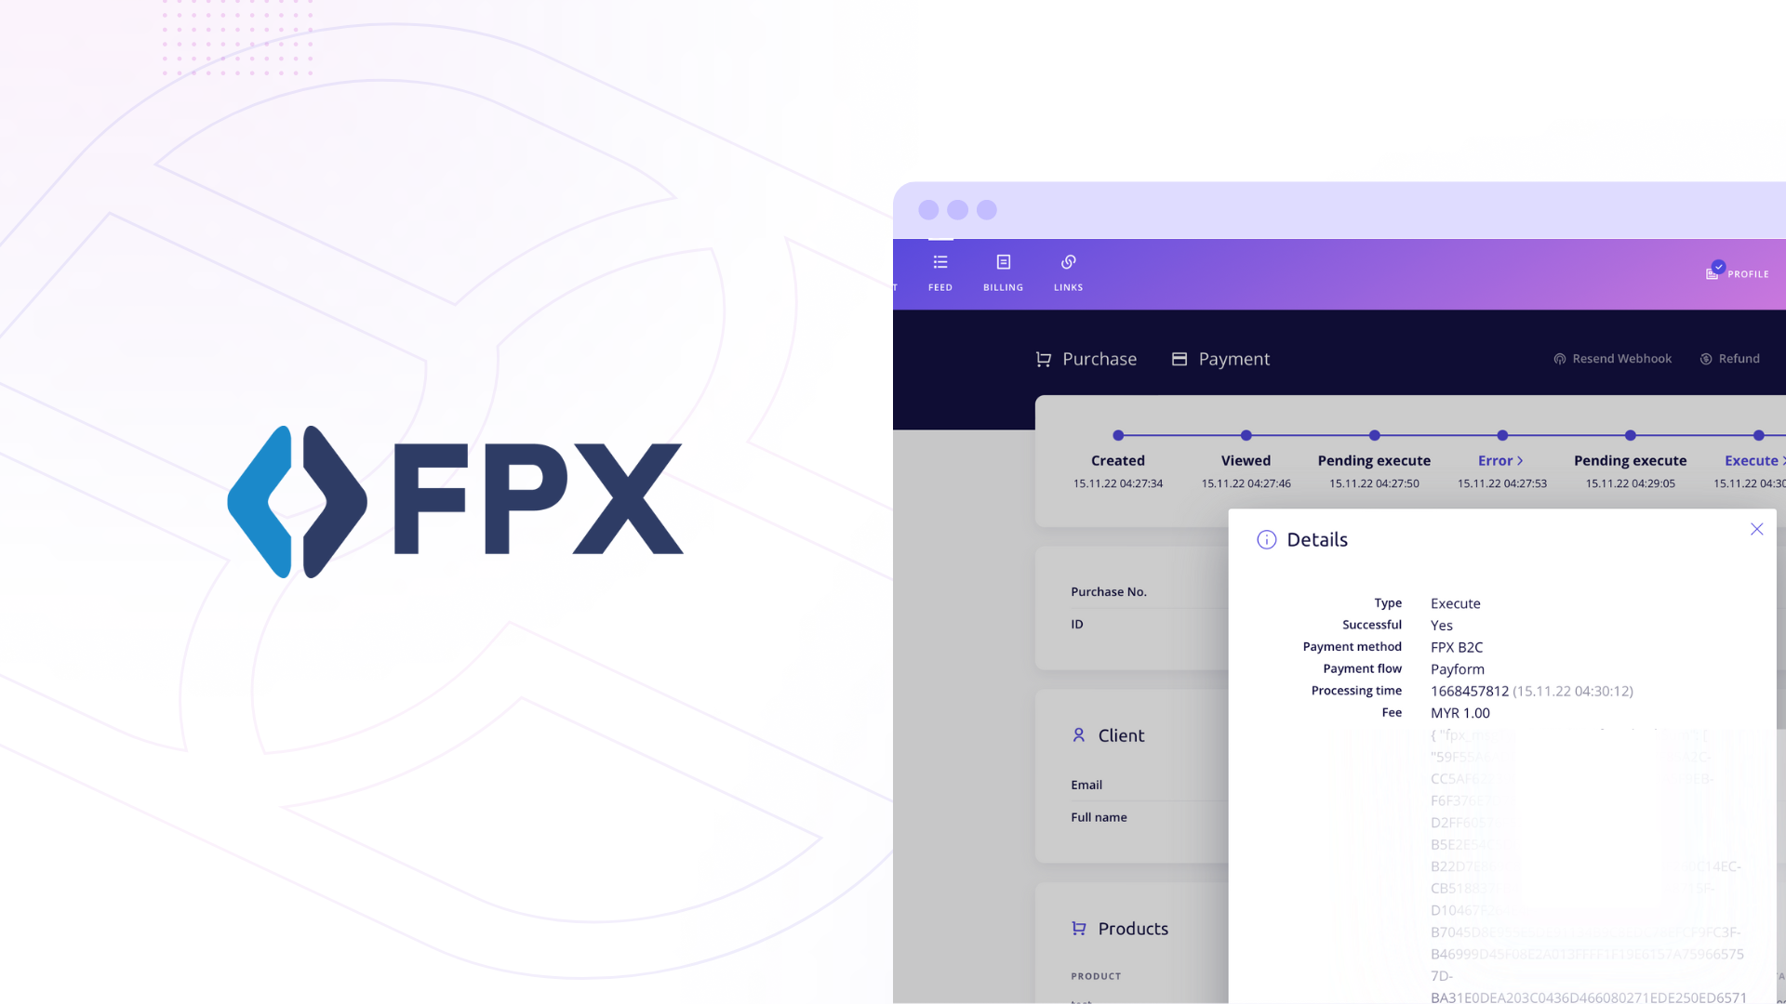
Task: Expand the Execute step in timeline
Action: tap(1756, 460)
